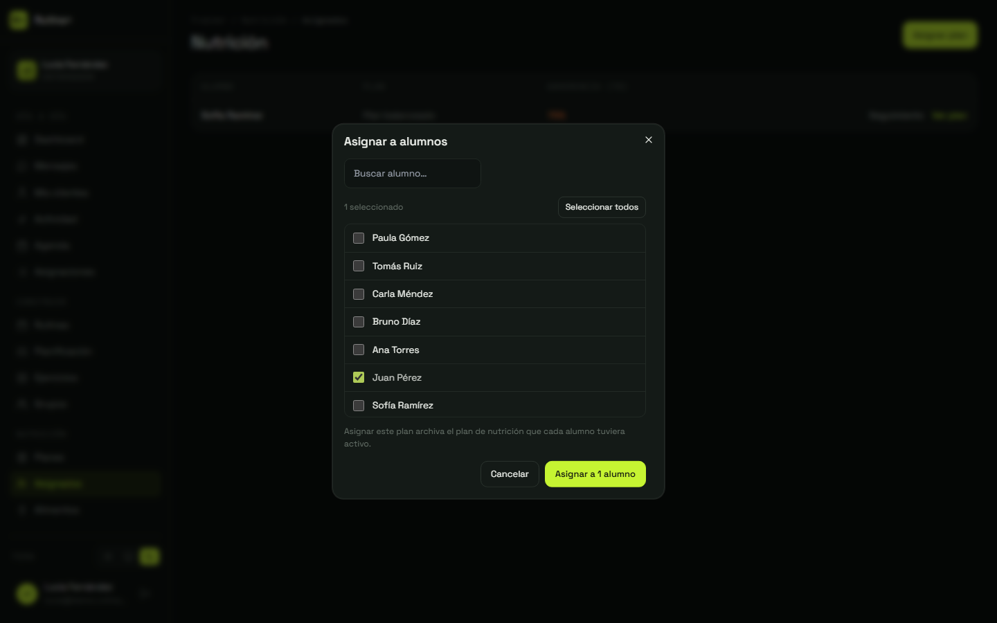Uncheck the Juan Pérez checkbox

point(359,377)
